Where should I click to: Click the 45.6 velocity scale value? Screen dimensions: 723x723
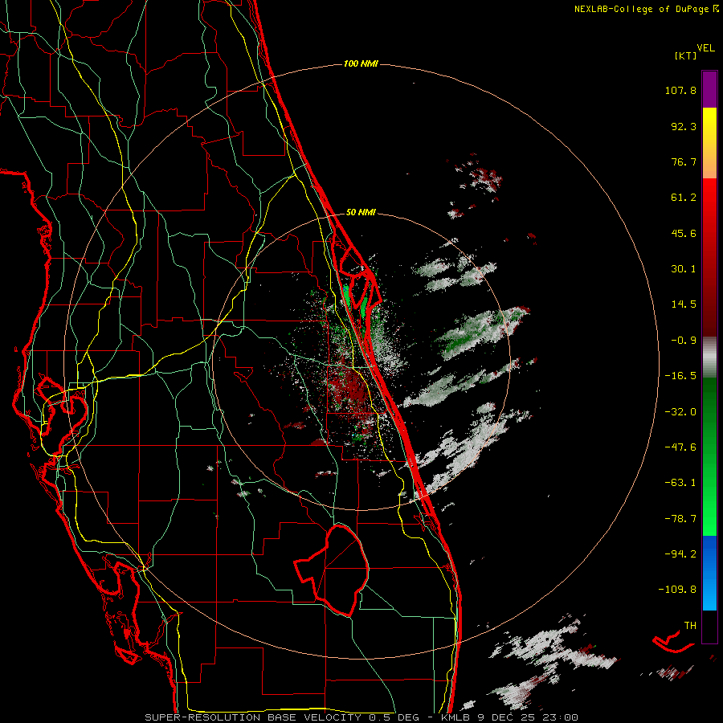point(684,233)
